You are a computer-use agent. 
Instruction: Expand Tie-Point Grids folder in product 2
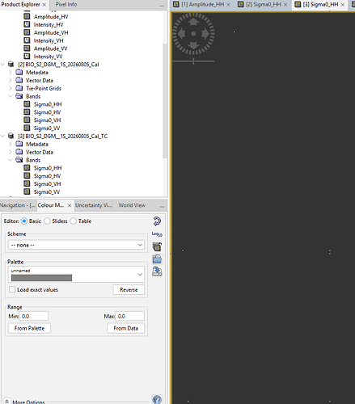pos(11,88)
